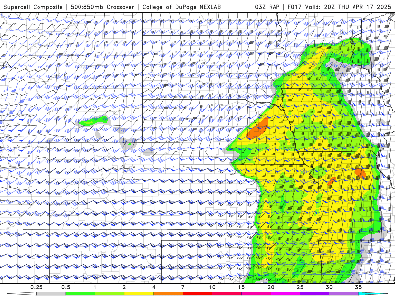Click the '03Z RAP' model run label

[267, 7]
